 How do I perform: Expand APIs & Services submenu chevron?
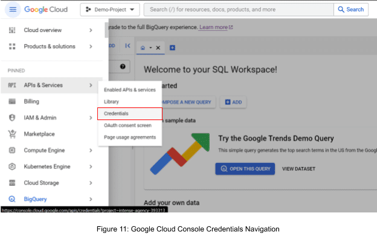pyautogui.click(x=91, y=85)
